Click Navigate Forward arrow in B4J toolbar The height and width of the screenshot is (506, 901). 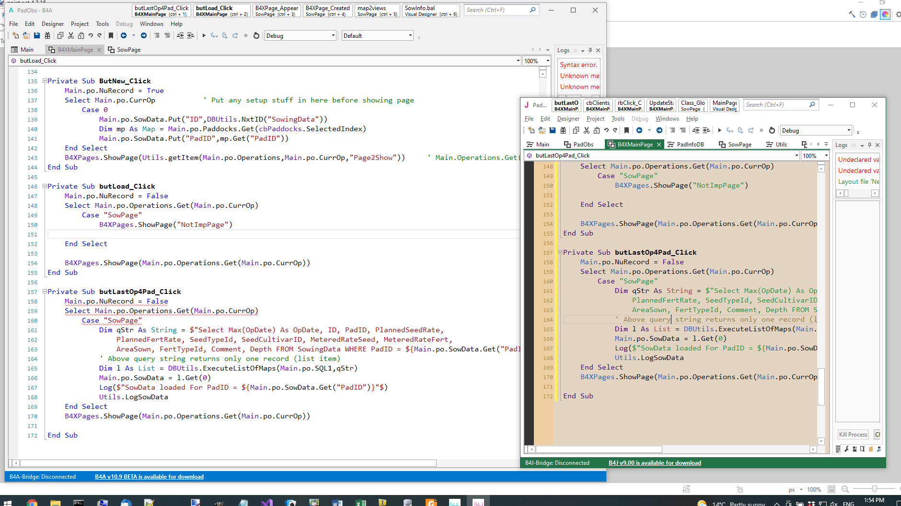tap(659, 130)
